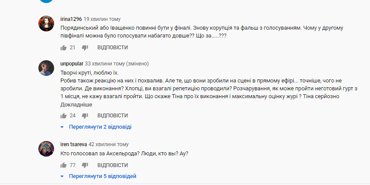Like irina1296's comment
This screenshot has width=370, height=185.
click(x=63, y=47)
